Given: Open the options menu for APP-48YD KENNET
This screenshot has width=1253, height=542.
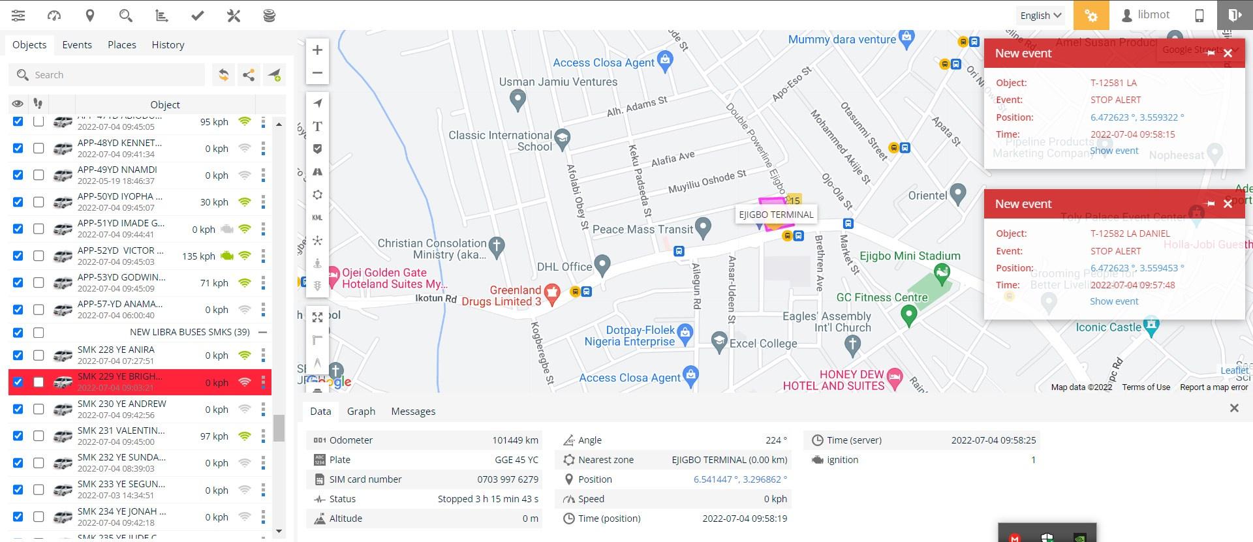Looking at the screenshot, I should (x=263, y=149).
